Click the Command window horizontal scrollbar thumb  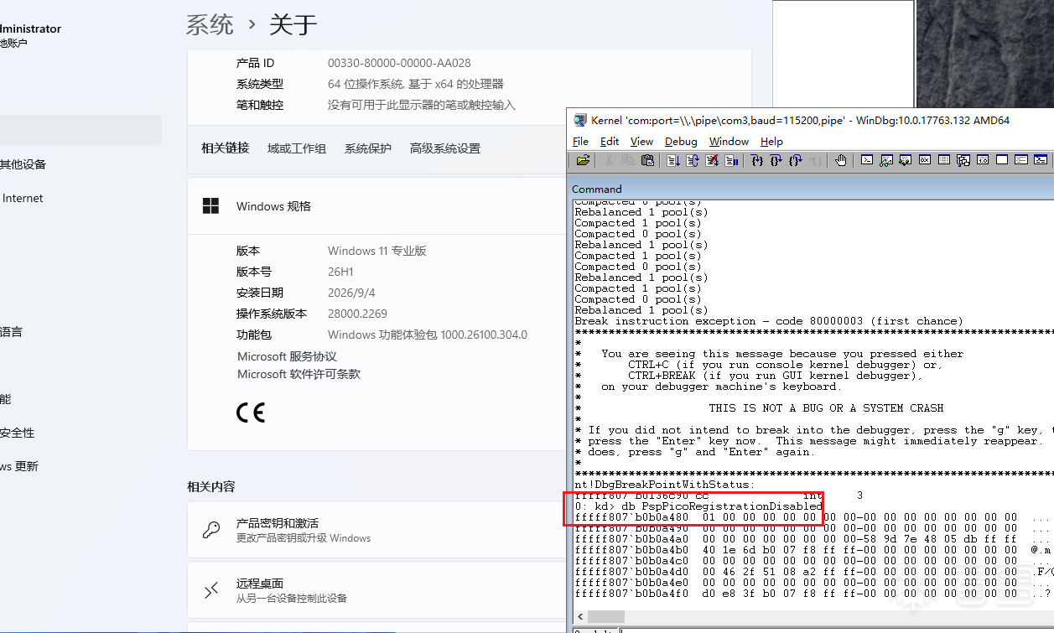point(605,616)
